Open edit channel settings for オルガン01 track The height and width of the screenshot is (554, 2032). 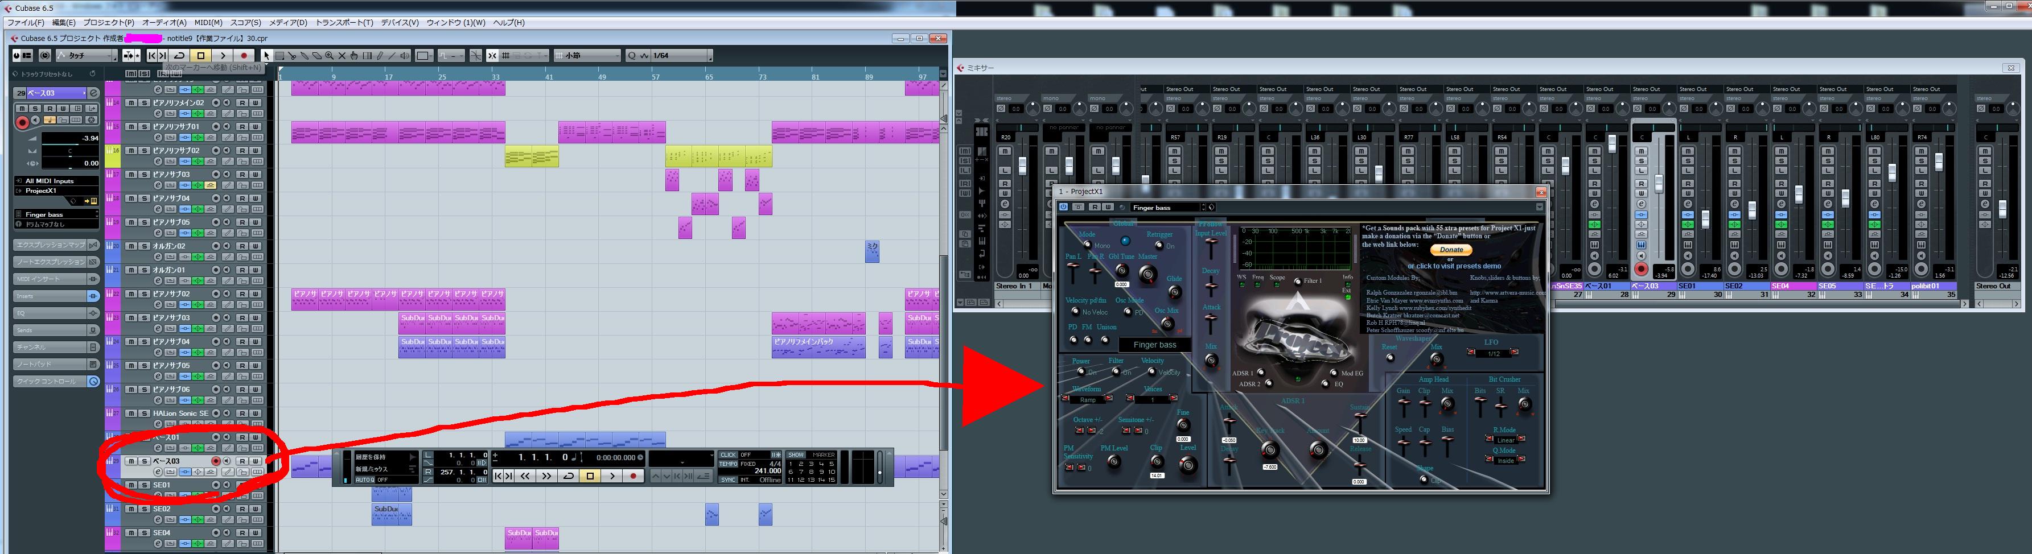[159, 282]
